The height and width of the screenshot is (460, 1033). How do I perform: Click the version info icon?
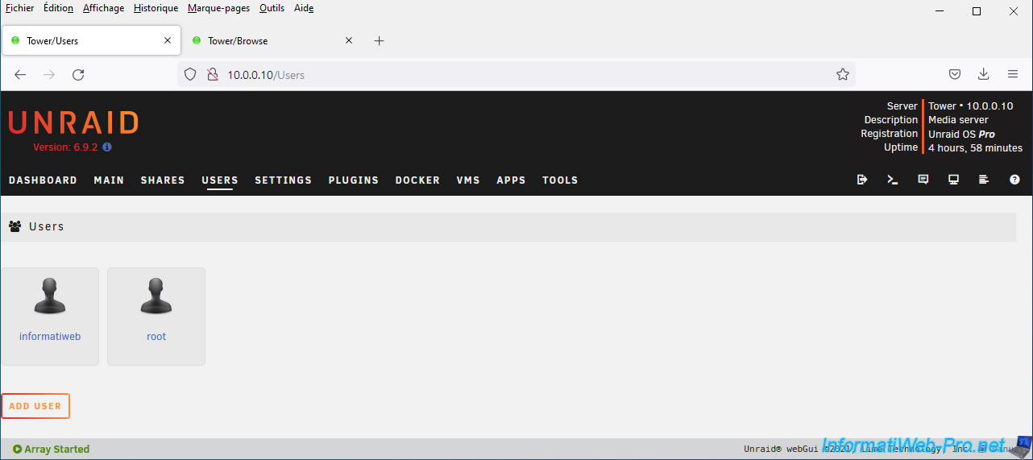tap(107, 147)
